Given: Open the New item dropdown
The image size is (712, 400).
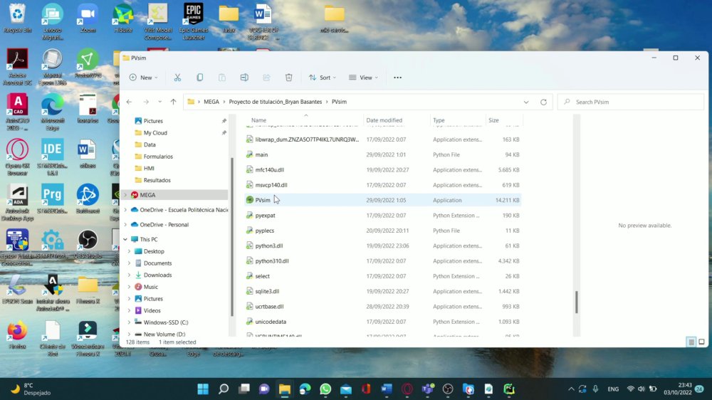Looking at the screenshot, I should pos(144,78).
